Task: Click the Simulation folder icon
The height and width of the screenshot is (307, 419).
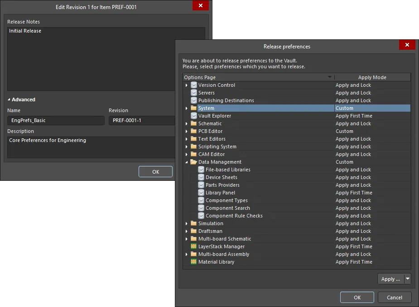Action: 194,223
